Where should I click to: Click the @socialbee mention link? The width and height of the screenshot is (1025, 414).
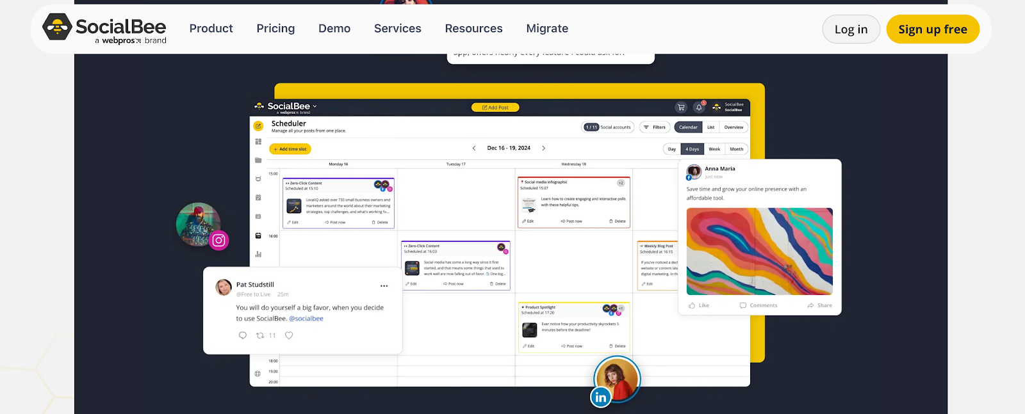pyautogui.click(x=306, y=319)
